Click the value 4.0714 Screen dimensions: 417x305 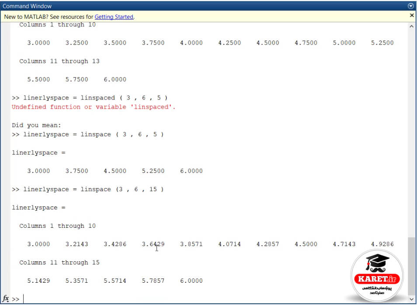229,244
